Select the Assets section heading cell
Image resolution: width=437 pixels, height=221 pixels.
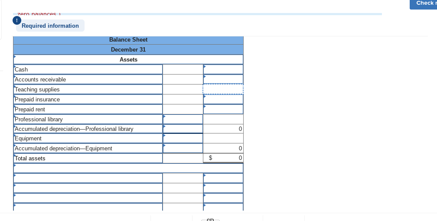[128, 60]
